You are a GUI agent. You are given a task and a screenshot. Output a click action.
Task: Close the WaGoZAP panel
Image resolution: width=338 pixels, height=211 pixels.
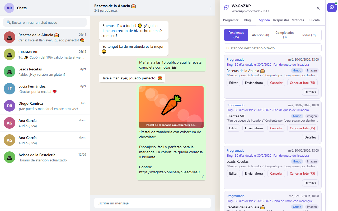(318, 8)
